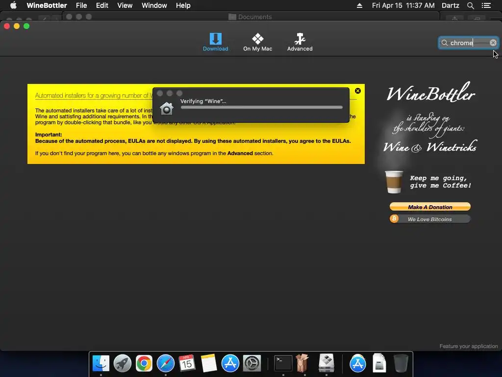The width and height of the screenshot is (502, 377).
Task: Open the WineBottler menu
Action: tap(47, 5)
